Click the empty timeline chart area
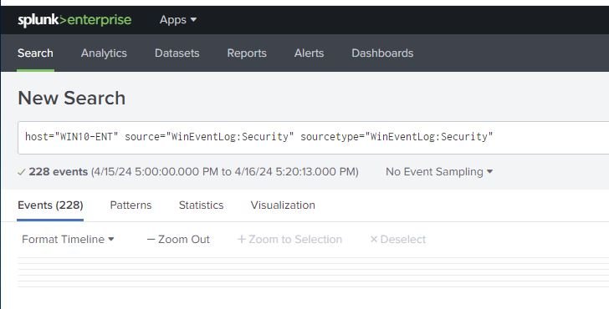Image resolution: width=609 pixels, height=309 pixels. [313, 272]
